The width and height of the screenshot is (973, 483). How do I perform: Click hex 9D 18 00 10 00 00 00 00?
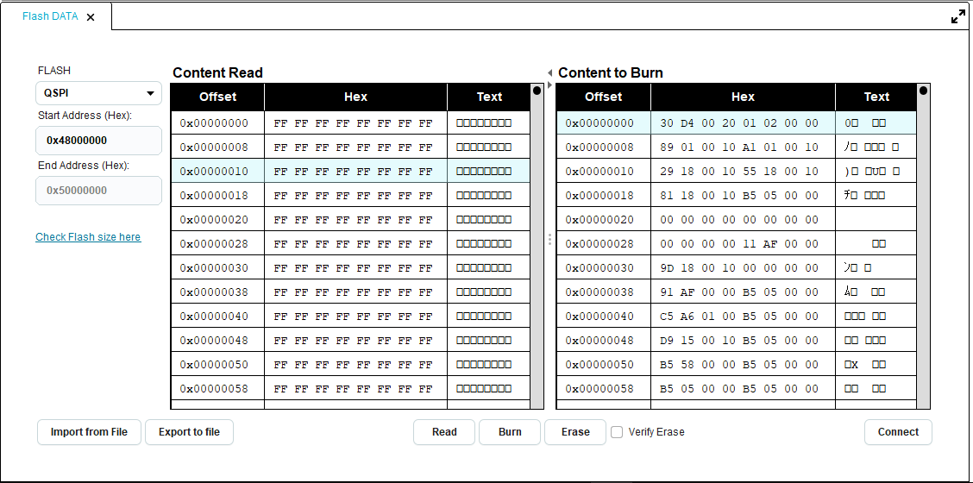743,268
